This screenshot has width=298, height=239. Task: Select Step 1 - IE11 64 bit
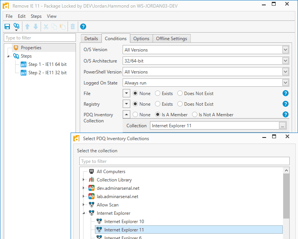coord(47,64)
